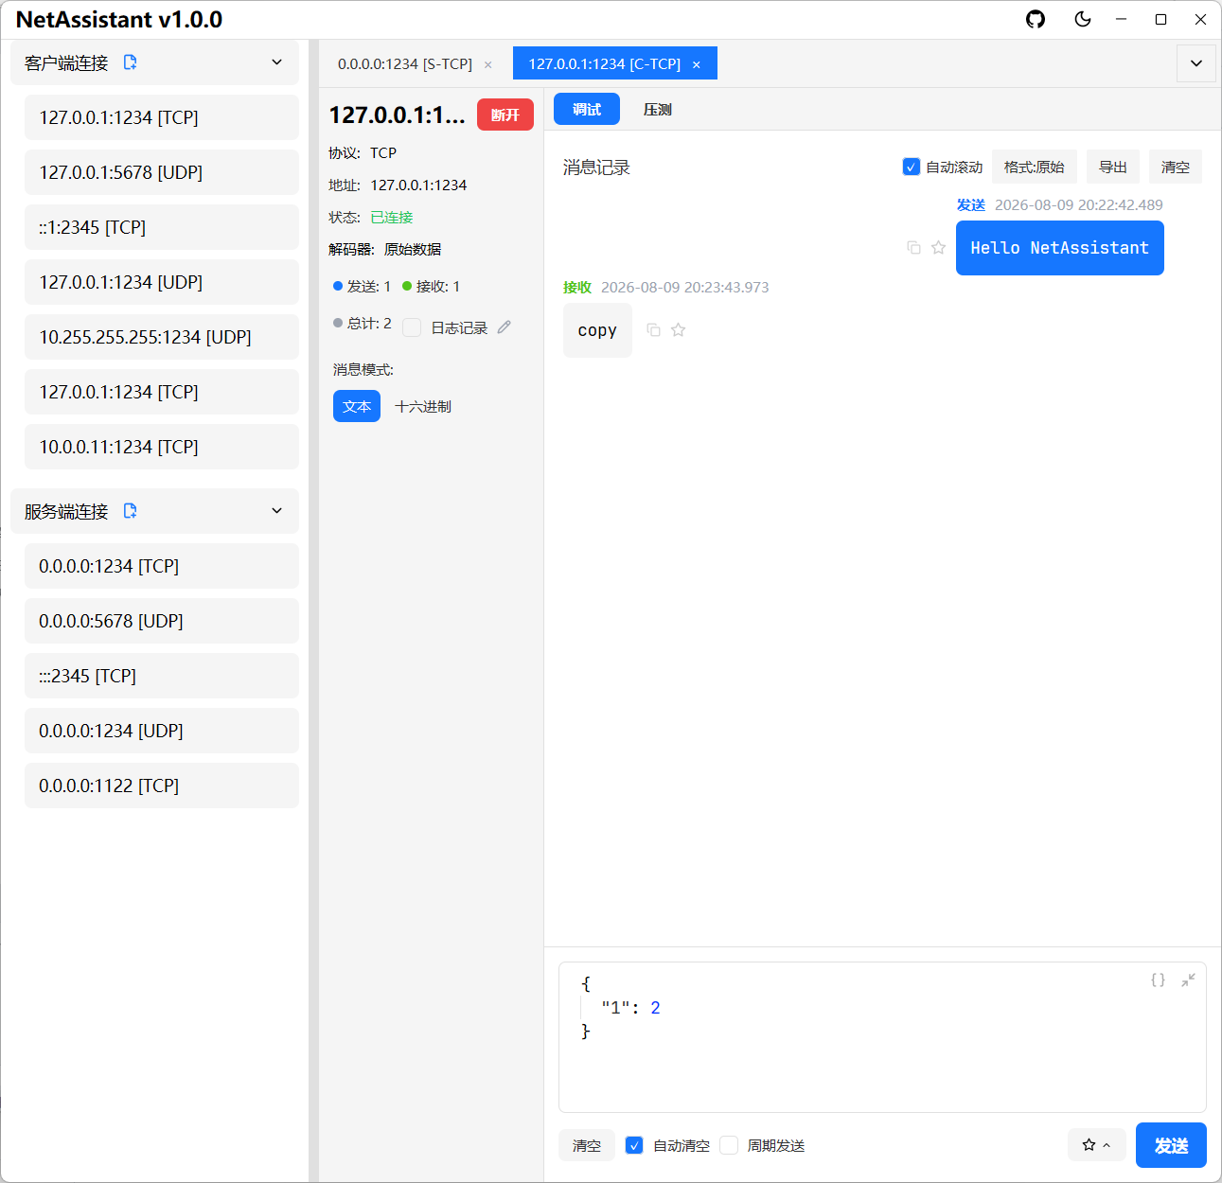Close the 127.0.0.1:1234 [C-TCP] tab

coord(697,65)
